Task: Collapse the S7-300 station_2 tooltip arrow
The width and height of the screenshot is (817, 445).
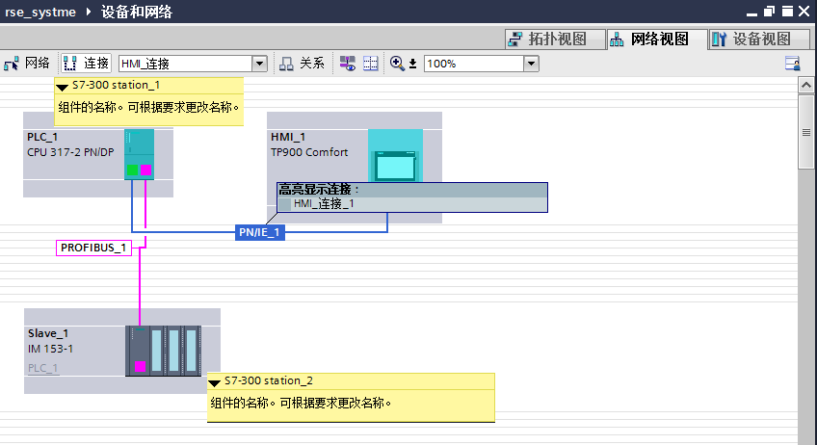Action: 214,383
